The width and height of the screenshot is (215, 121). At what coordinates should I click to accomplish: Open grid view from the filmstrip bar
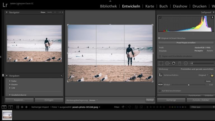pos(18,107)
